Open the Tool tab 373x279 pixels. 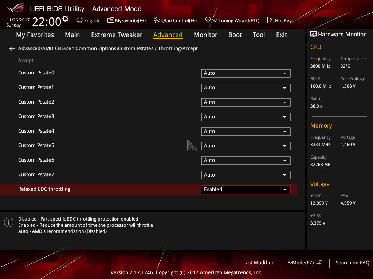click(x=259, y=35)
